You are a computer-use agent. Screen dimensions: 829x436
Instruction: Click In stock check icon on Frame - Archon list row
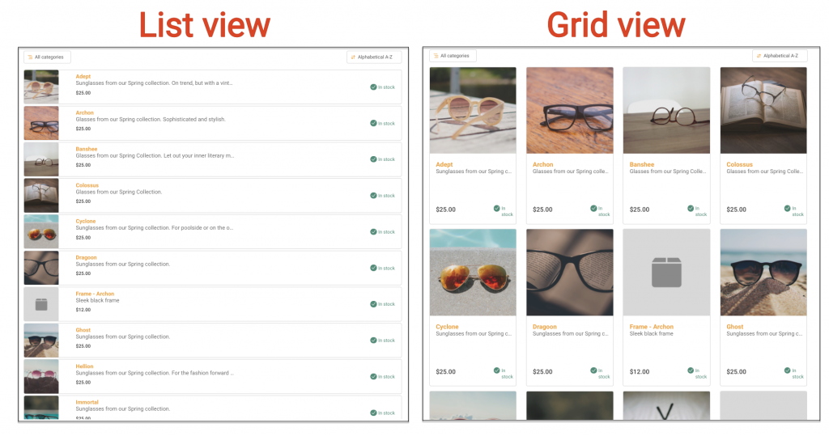coord(373,304)
